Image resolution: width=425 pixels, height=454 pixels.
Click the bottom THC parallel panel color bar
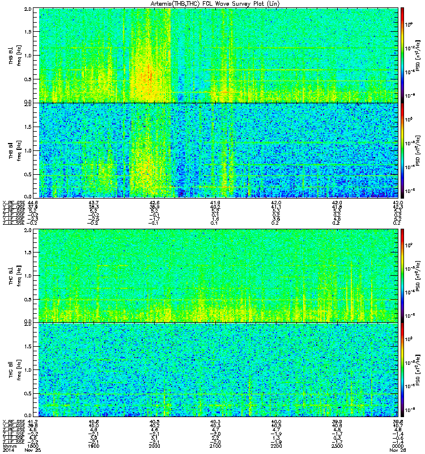coord(402,370)
